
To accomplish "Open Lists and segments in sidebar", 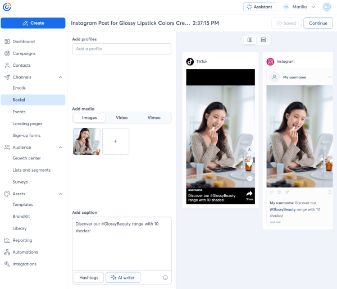I will pos(31,170).
